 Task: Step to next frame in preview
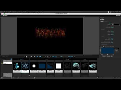coord(50,57)
